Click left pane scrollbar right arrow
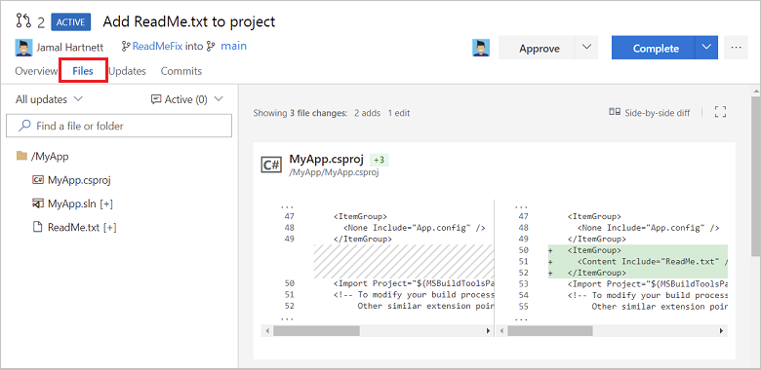 pos(488,331)
